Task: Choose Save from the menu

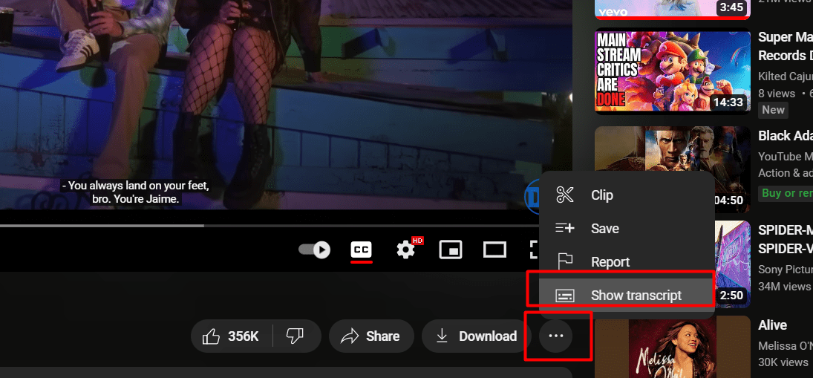Action: tap(627, 228)
